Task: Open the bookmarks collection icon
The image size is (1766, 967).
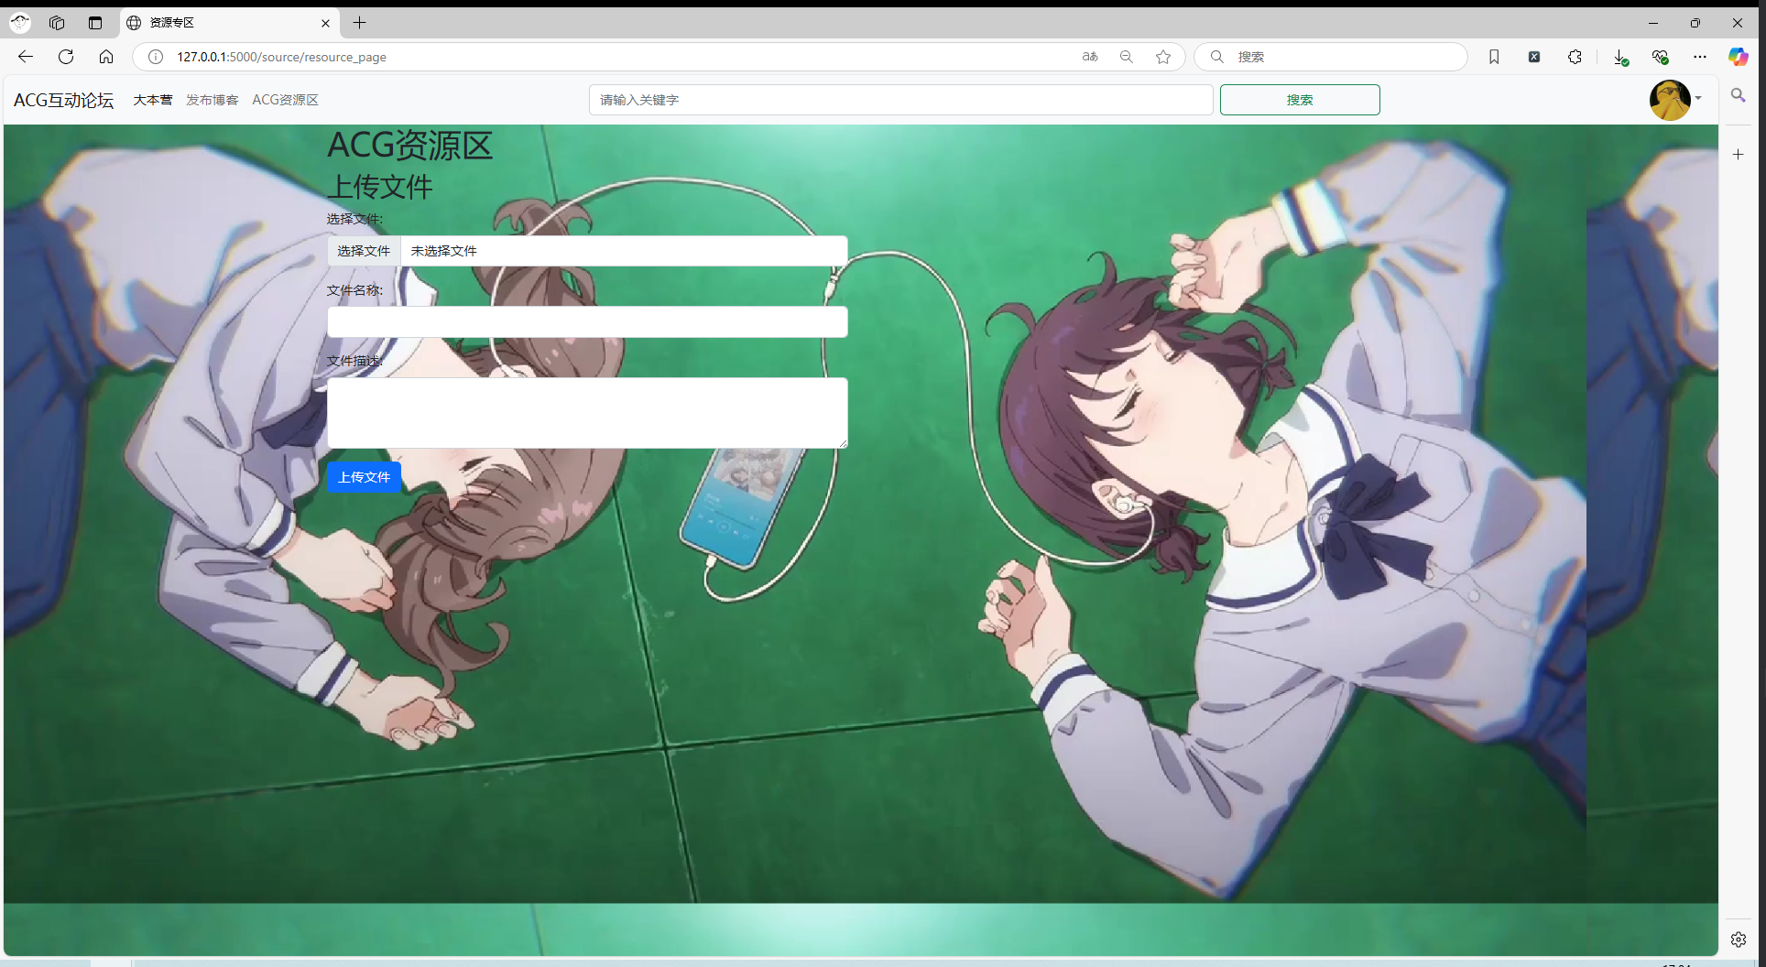Action: pos(1494,57)
